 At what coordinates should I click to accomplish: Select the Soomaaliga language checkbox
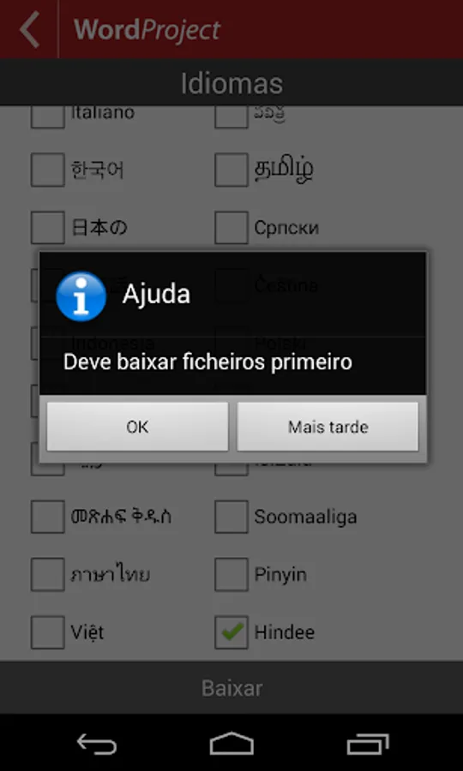231,517
